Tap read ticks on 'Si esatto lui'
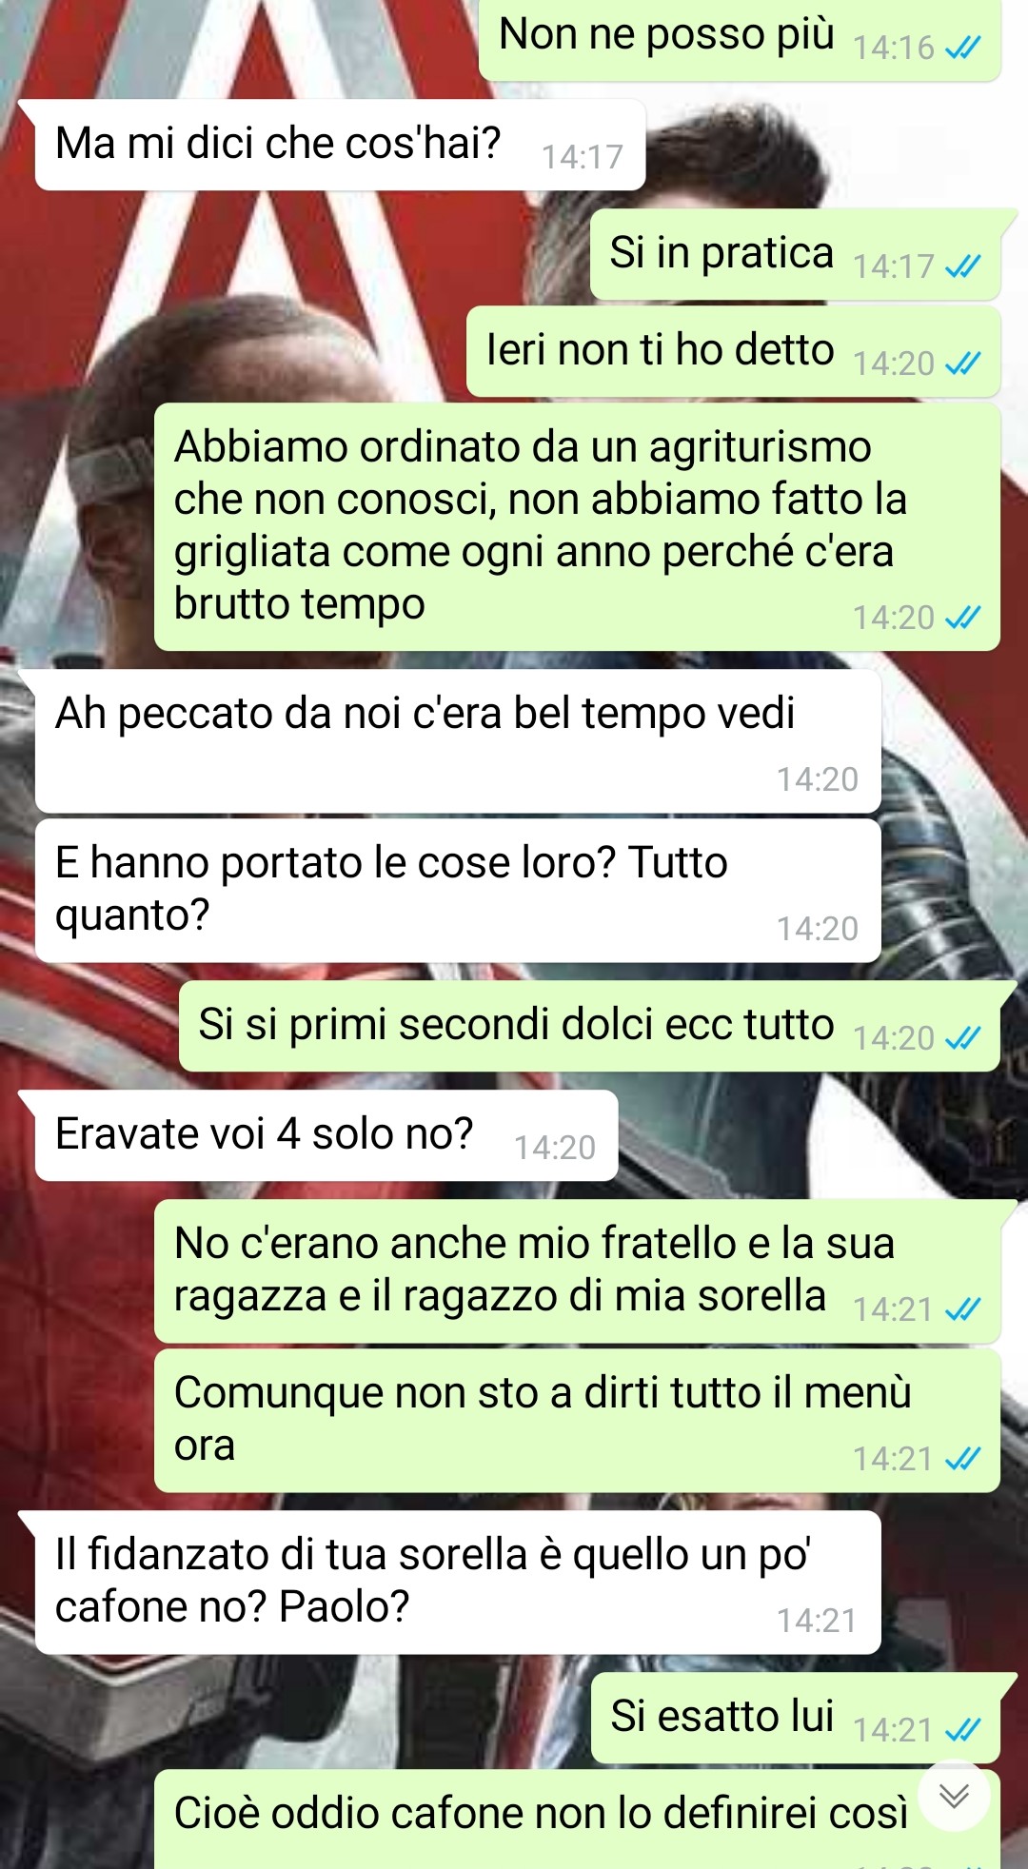The height and width of the screenshot is (1869, 1028). pyautogui.click(x=962, y=1729)
